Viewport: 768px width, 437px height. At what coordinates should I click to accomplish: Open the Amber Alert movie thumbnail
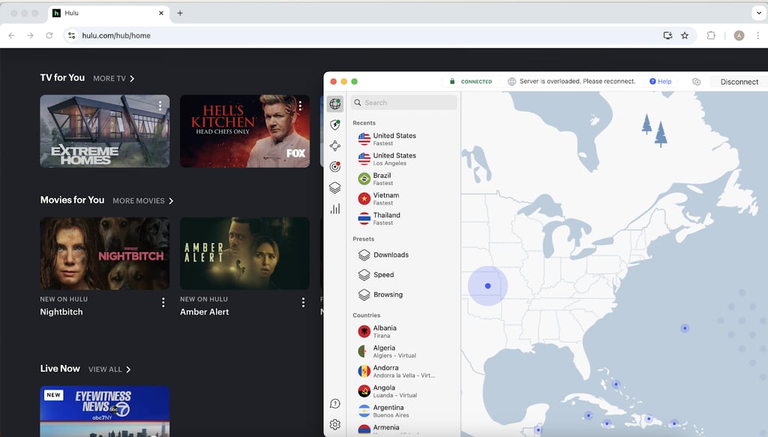click(x=245, y=253)
